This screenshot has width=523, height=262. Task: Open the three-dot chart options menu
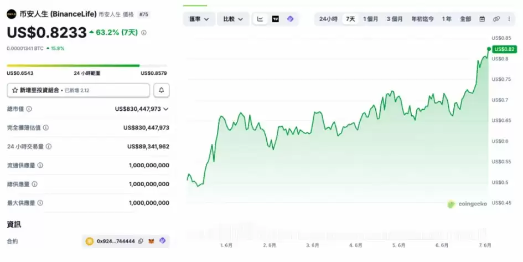tap(509, 19)
